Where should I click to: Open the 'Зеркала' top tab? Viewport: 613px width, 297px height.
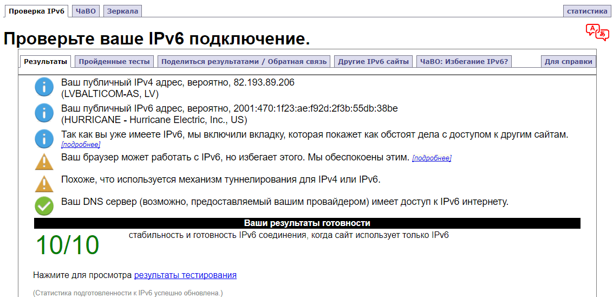122,11
